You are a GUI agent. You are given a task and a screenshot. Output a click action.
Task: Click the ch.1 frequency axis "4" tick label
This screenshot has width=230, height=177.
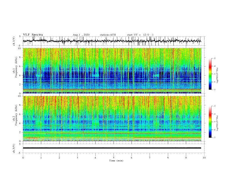tap(21, 75)
